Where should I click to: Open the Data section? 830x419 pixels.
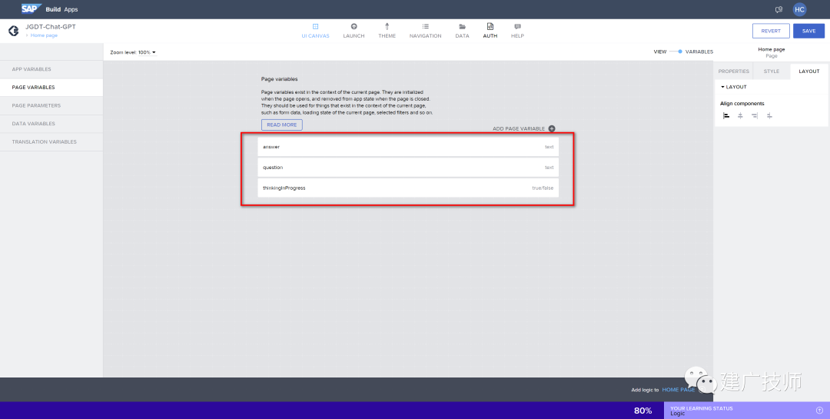point(462,31)
